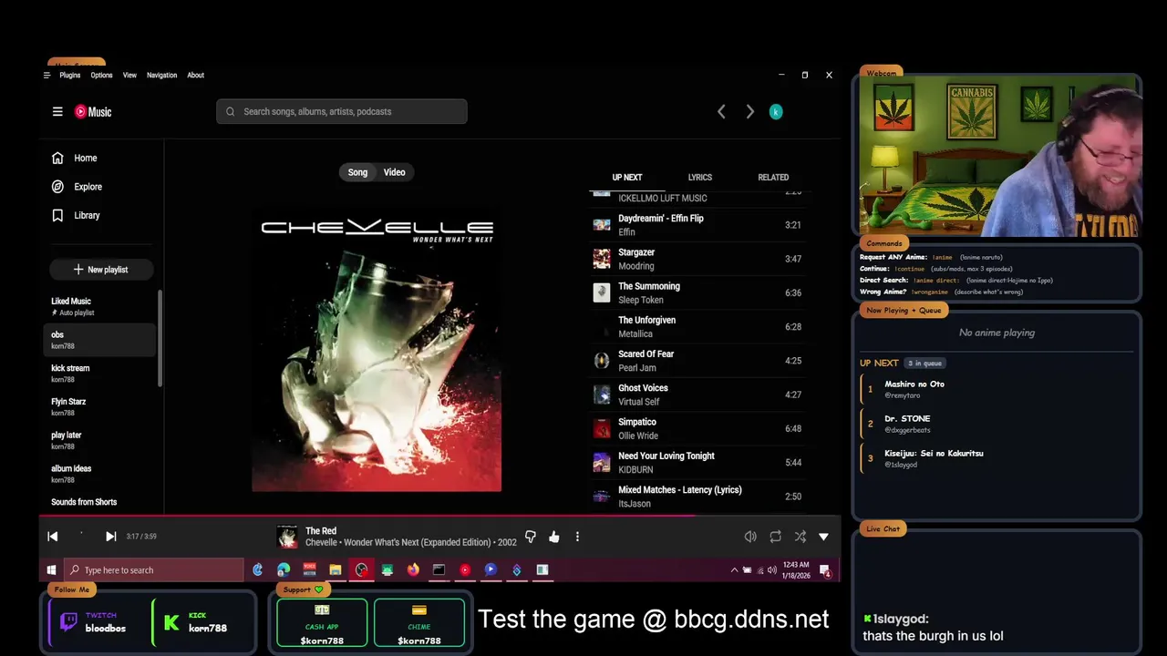This screenshot has width=1167, height=656.
Task: Open the View menu
Action: click(x=129, y=75)
